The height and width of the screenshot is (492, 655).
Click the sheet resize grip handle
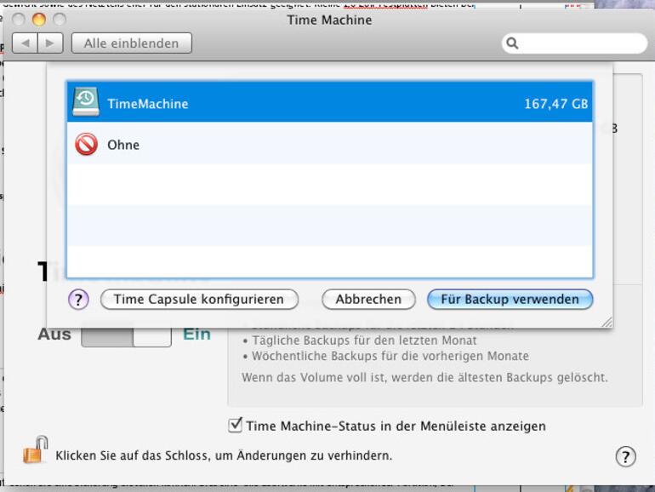[607, 322]
